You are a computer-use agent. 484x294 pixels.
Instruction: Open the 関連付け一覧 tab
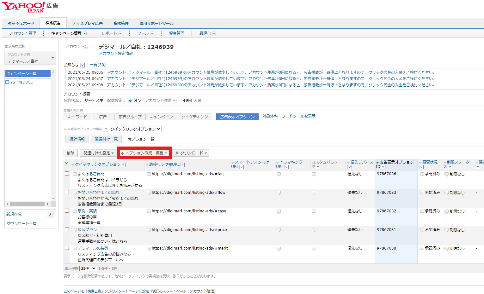[x=106, y=139]
